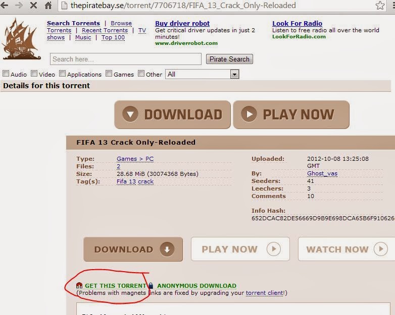This screenshot has height=315, width=395.
Task: Click the seeders count 41
Action: [x=310, y=181]
